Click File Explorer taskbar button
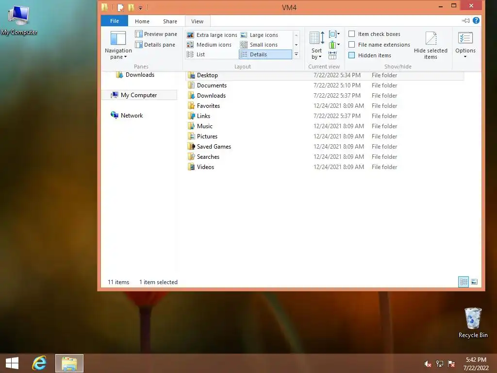This screenshot has height=373, width=497. tap(69, 363)
